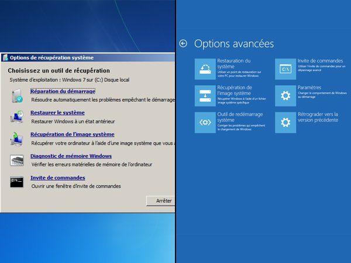Click 'Vérifier les erreurs matérielles' description
The height and width of the screenshot is (263, 351).
92,165
